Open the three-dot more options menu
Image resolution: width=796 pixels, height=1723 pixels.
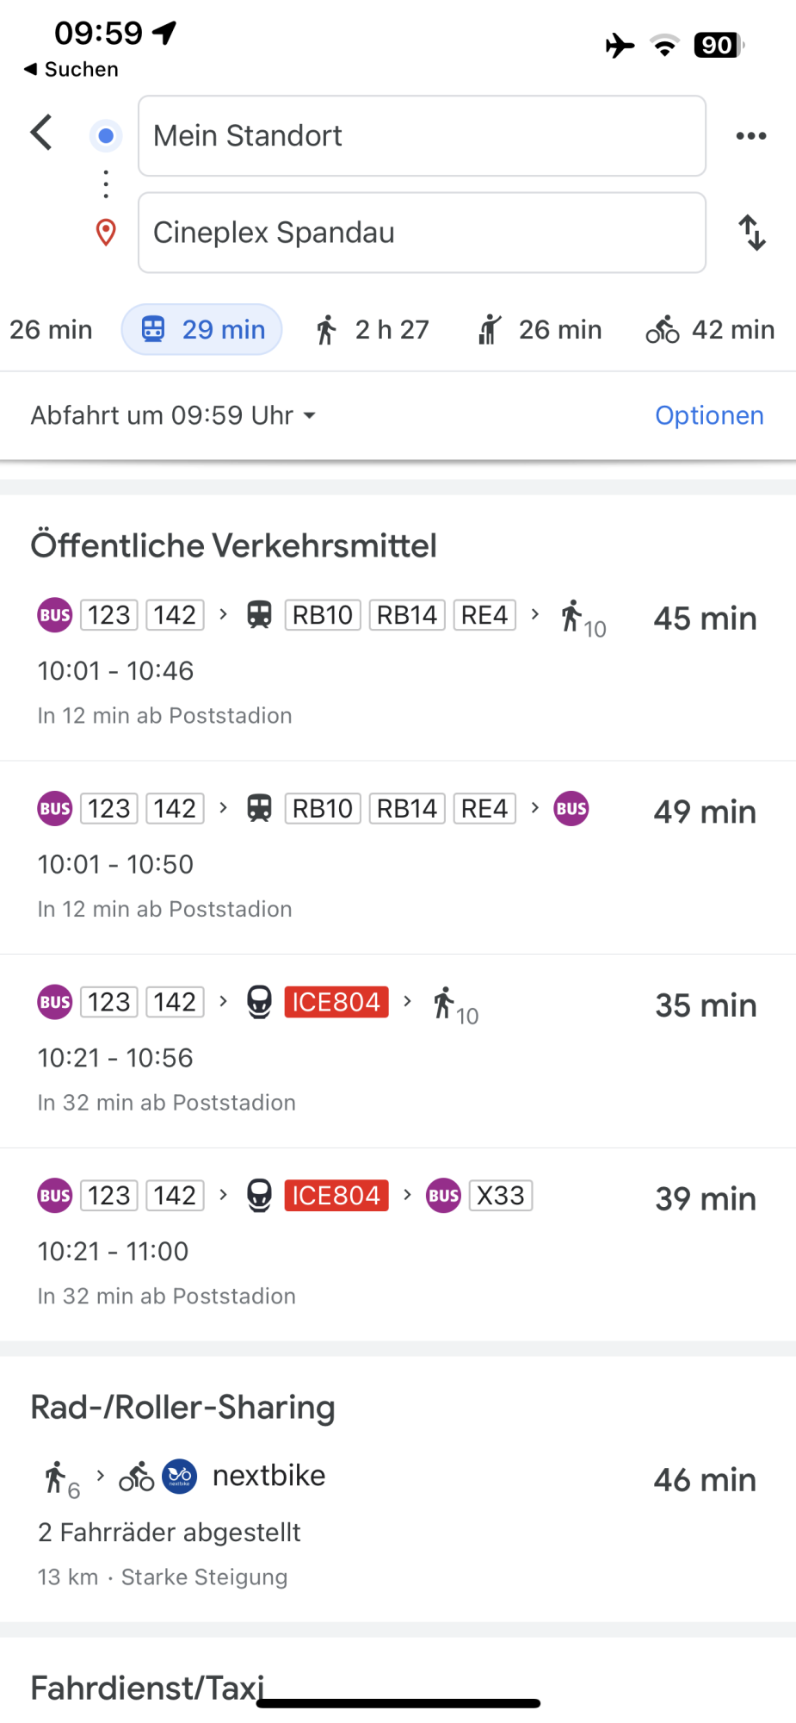coord(750,136)
